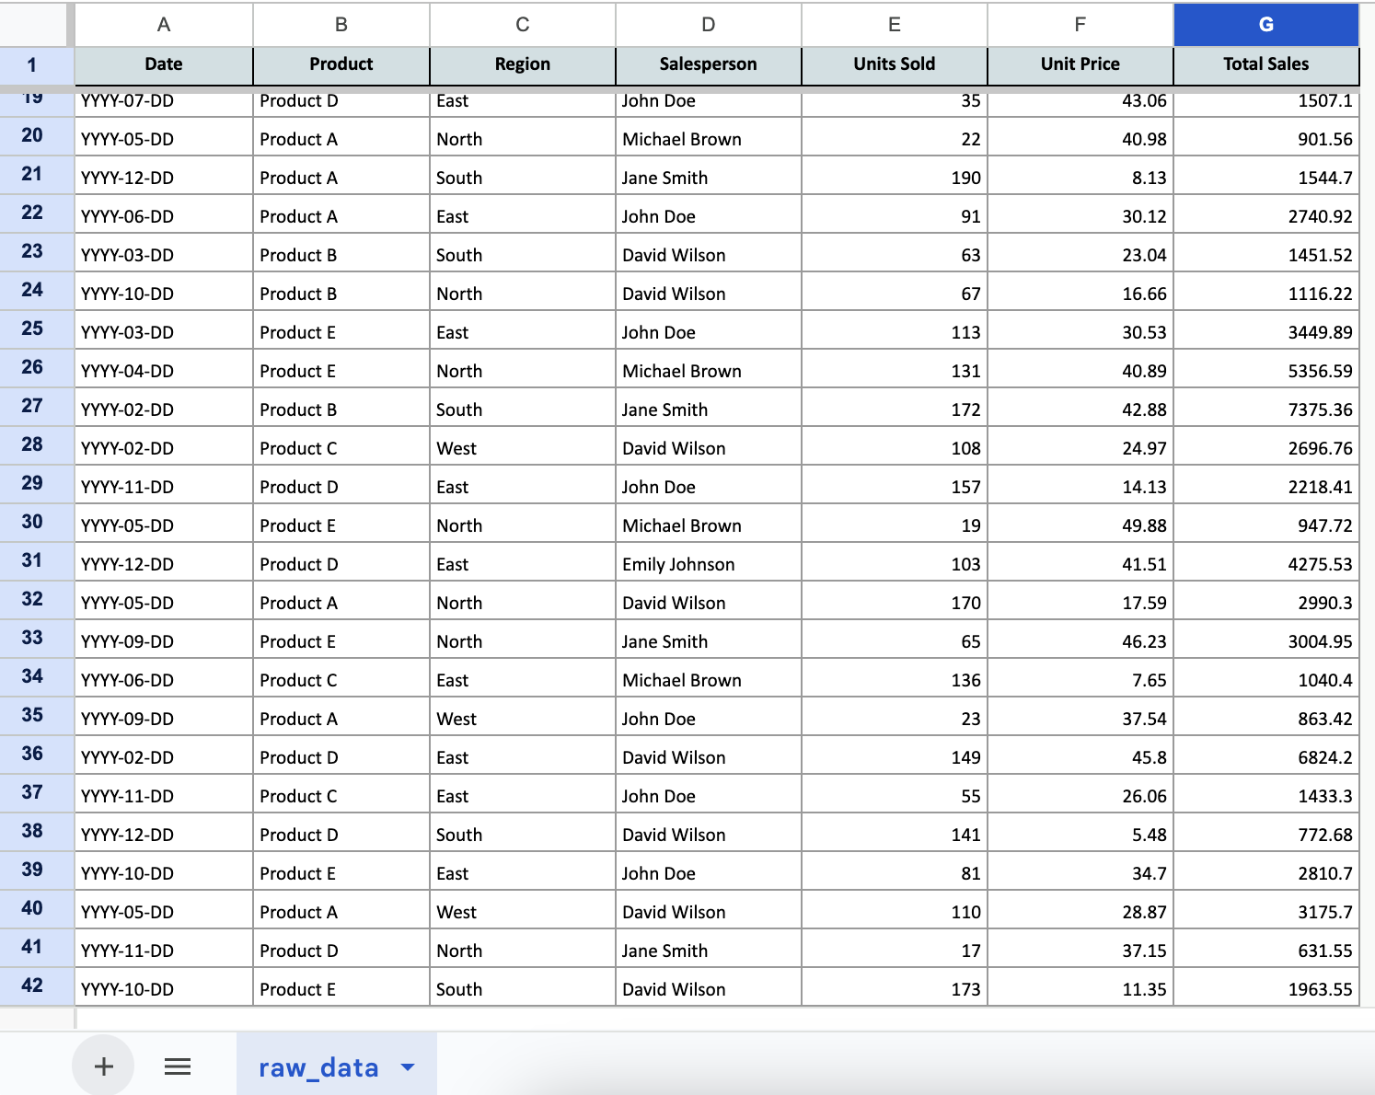Click John Doe in row 22
1375x1095 pixels.
(x=709, y=216)
